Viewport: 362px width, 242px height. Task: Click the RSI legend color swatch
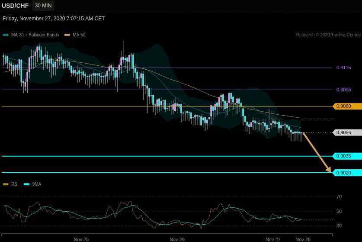pos(6,184)
